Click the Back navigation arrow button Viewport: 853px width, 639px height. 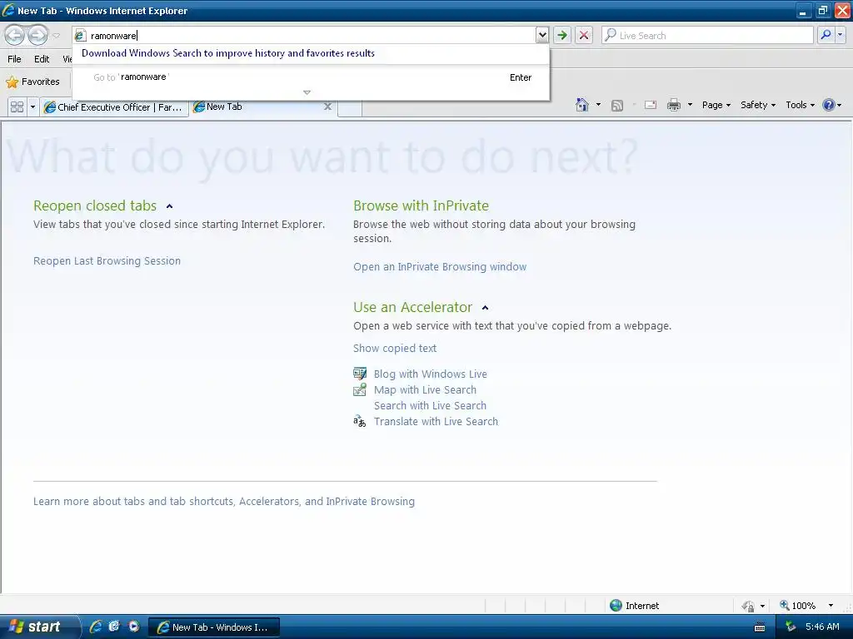coord(15,36)
